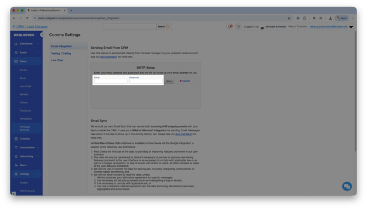Click the Cancel button in SMTP Setup
The image size is (367, 209).
(x=185, y=81)
